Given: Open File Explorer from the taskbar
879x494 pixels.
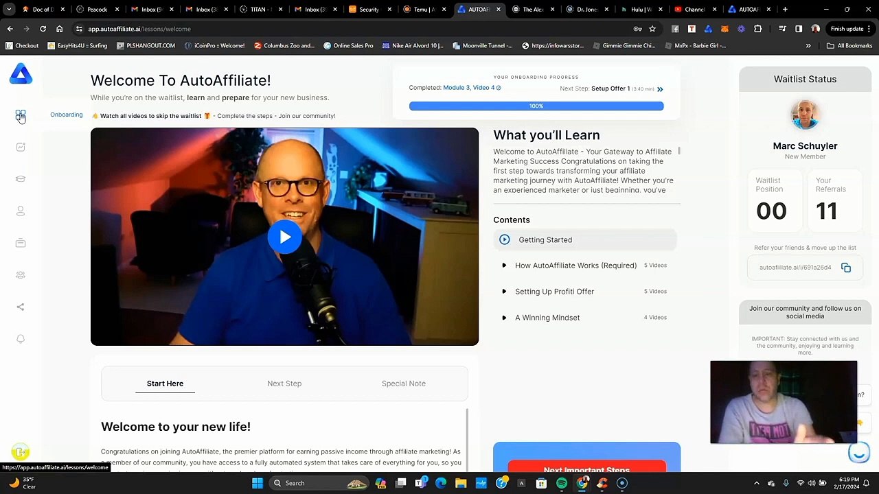Looking at the screenshot, I should [x=461, y=483].
